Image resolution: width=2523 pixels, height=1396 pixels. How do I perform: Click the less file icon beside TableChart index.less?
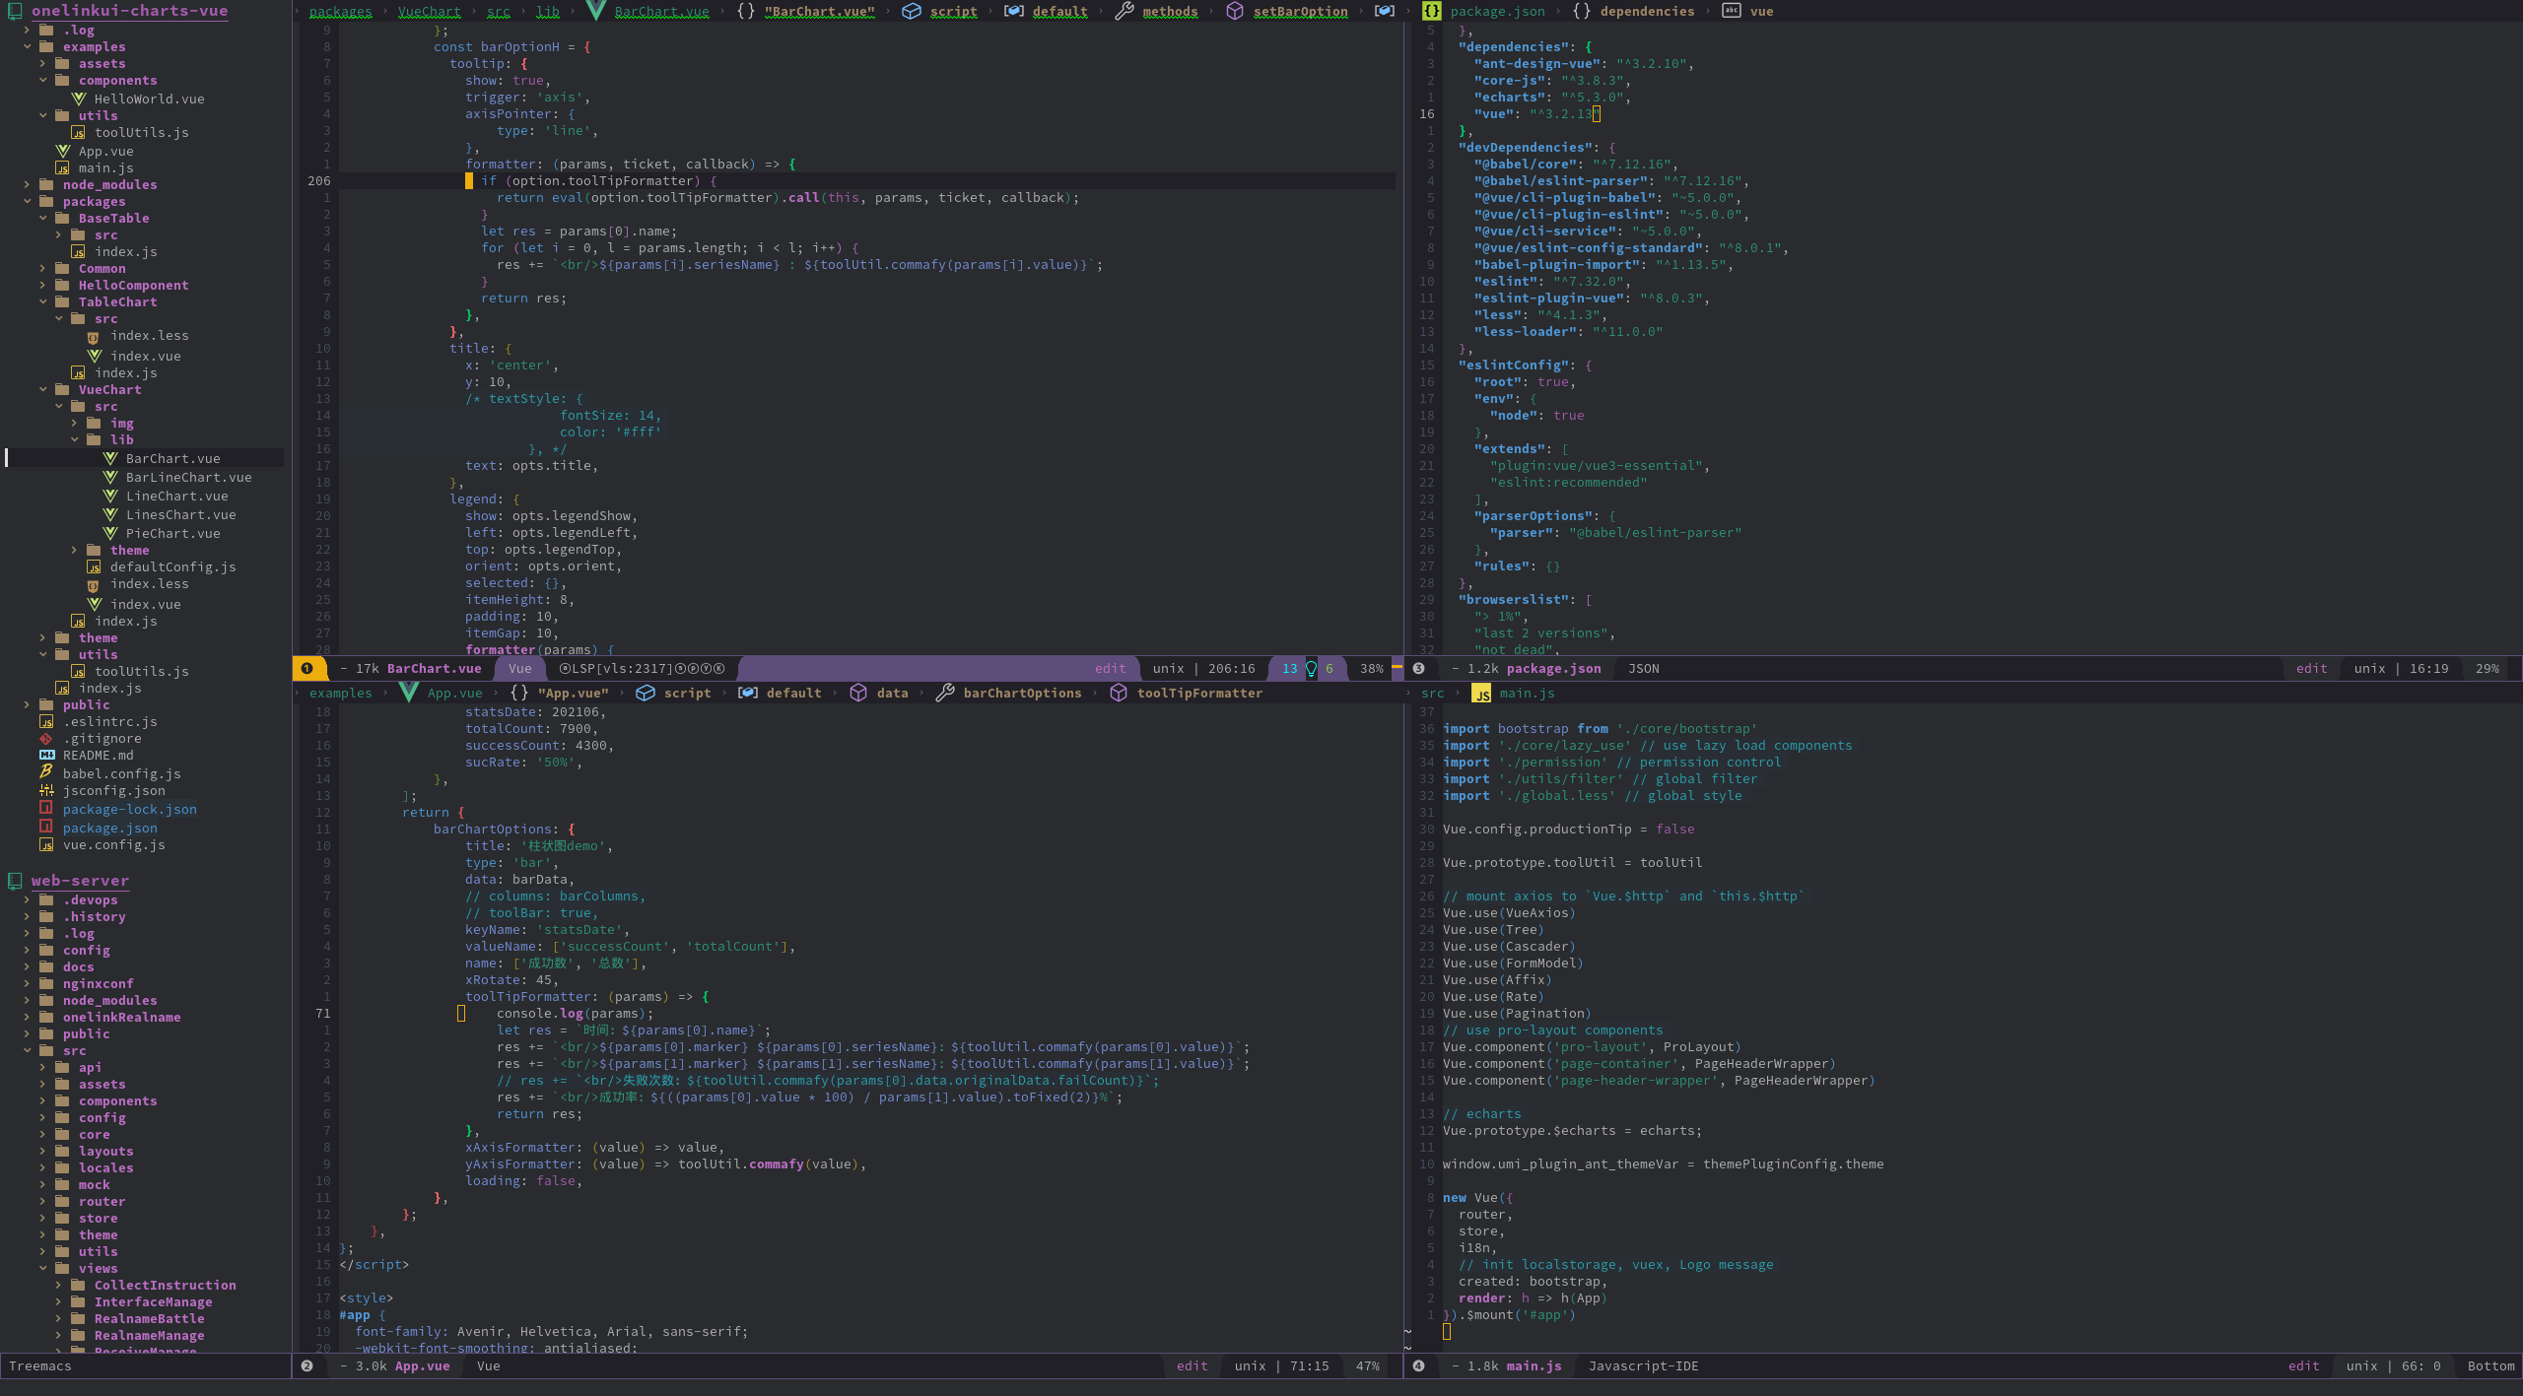point(94,337)
